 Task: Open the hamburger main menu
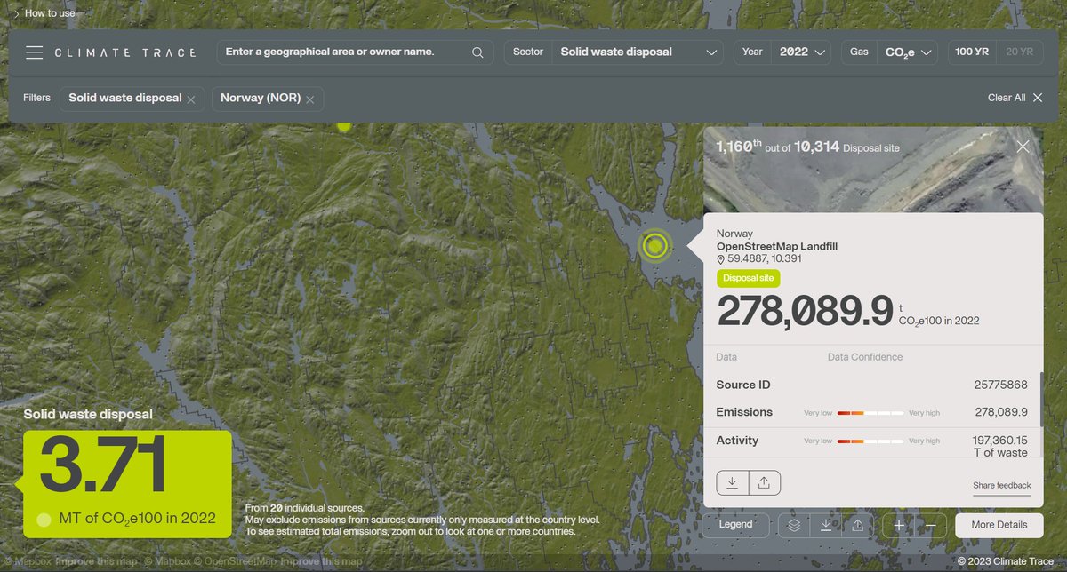coord(34,52)
